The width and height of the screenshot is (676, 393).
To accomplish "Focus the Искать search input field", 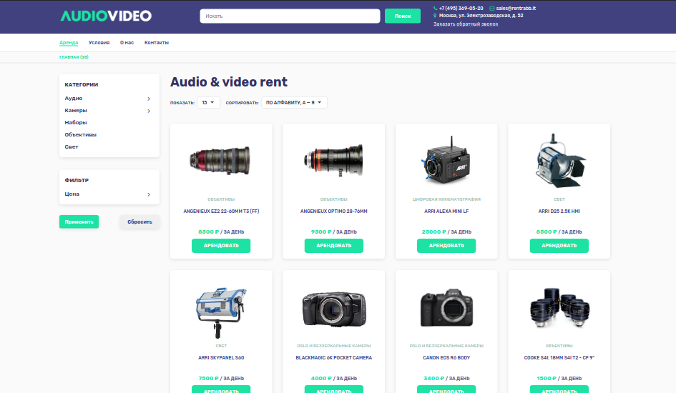I will click(289, 16).
